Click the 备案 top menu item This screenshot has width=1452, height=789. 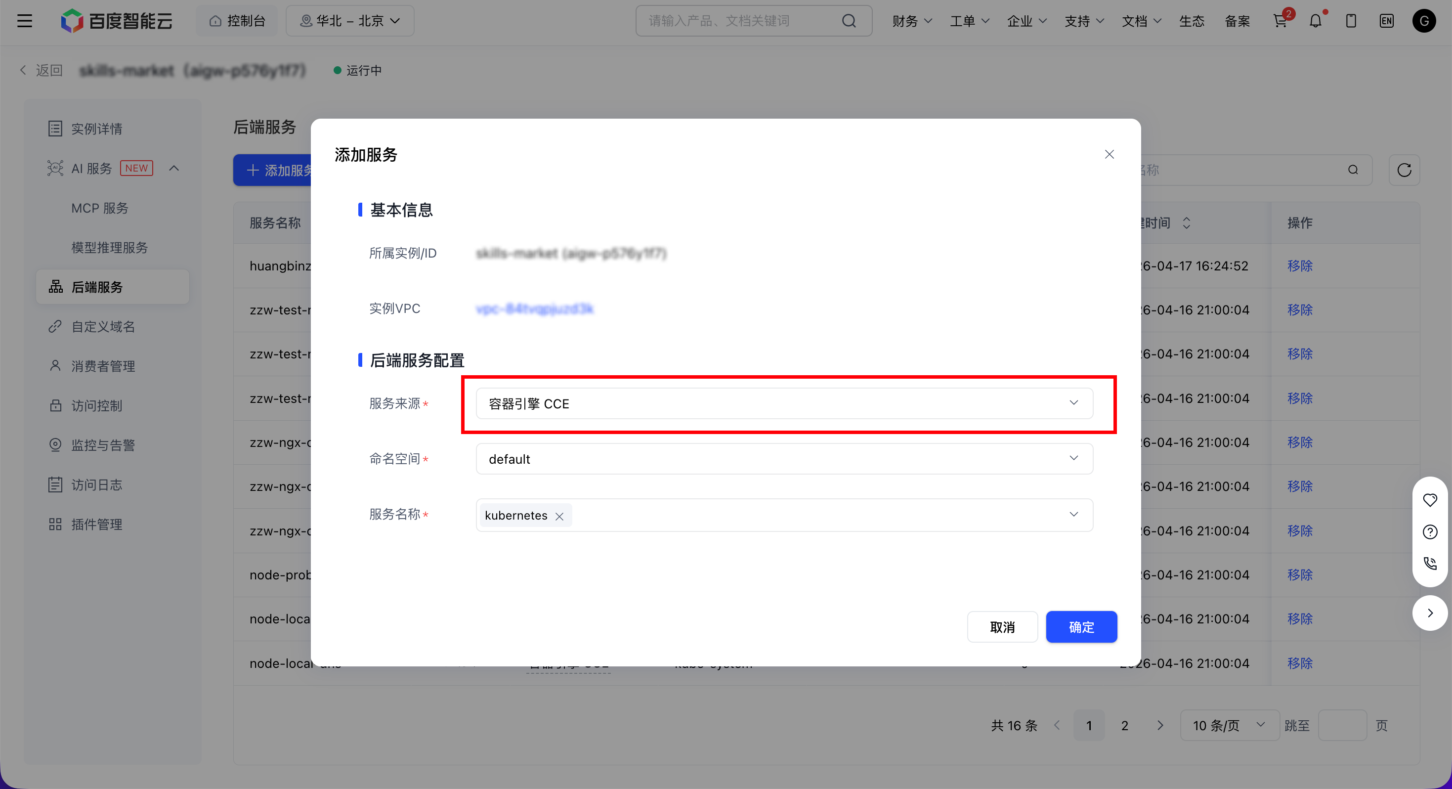click(x=1237, y=21)
